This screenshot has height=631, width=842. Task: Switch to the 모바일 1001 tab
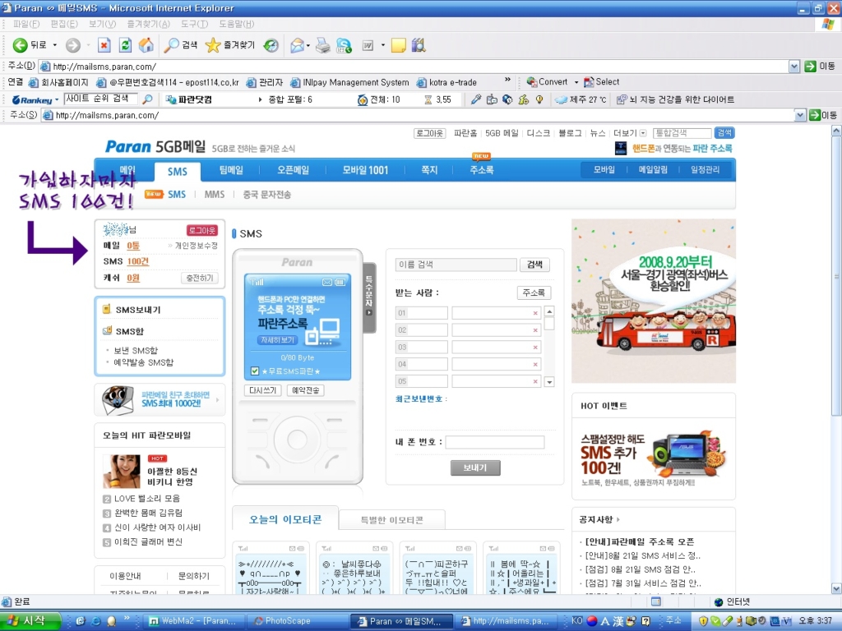point(365,170)
